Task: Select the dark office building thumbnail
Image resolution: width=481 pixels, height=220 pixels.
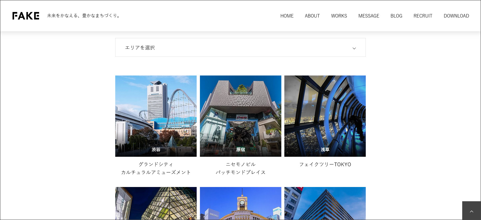Action: (x=325, y=203)
